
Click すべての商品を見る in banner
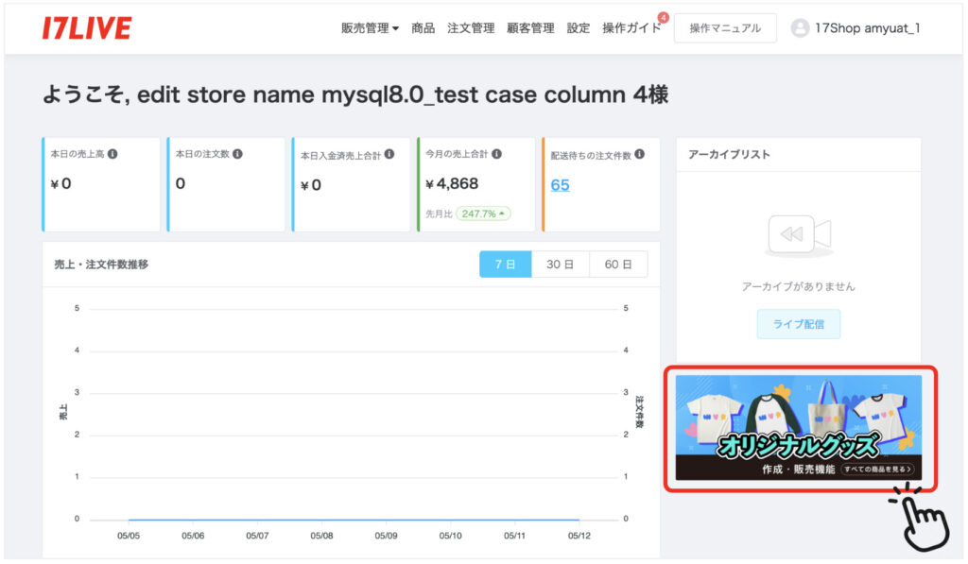pyautogui.click(x=878, y=469)
